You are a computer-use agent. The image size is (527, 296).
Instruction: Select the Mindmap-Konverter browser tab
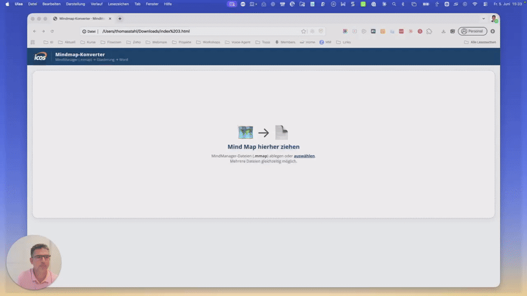tap(82, 19)
